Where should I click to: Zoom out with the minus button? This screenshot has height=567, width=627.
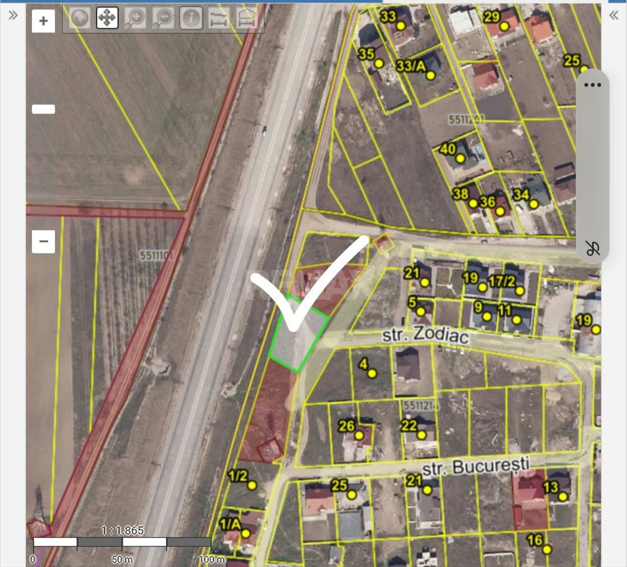click(43, 241)
